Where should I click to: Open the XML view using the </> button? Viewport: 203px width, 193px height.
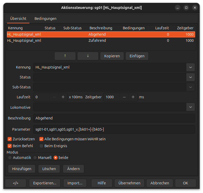pos(15,183)
